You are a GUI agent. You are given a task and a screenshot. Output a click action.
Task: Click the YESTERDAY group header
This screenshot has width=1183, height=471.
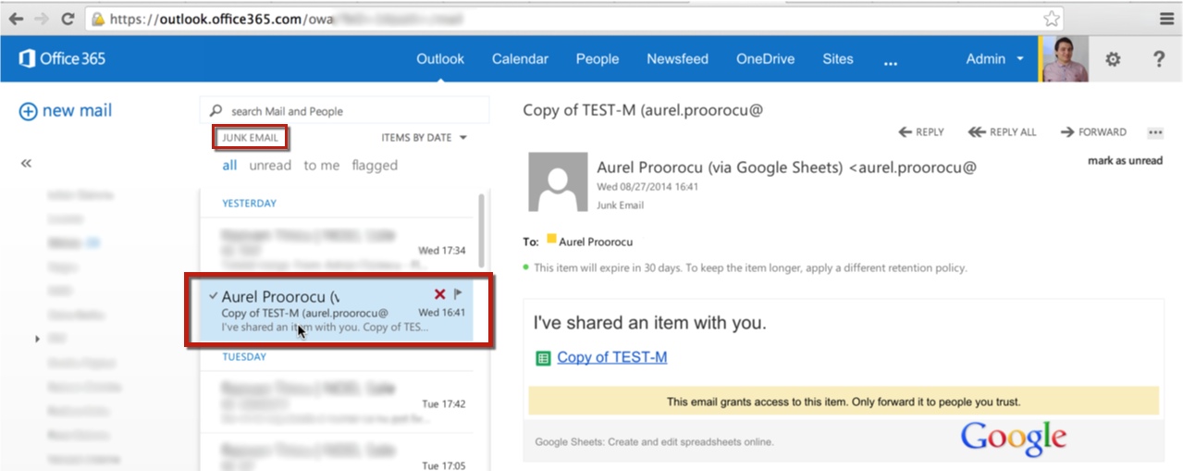[250, 203]
